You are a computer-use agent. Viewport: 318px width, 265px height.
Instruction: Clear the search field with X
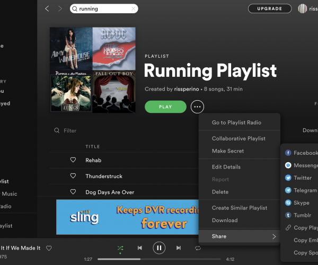tap(133, 8)
